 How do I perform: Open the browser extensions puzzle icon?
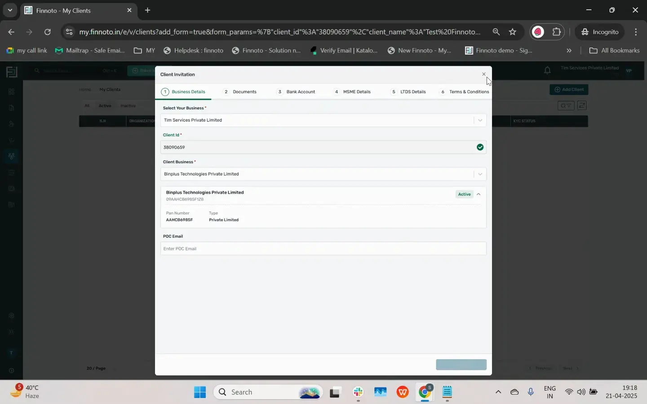pos(557,32)
